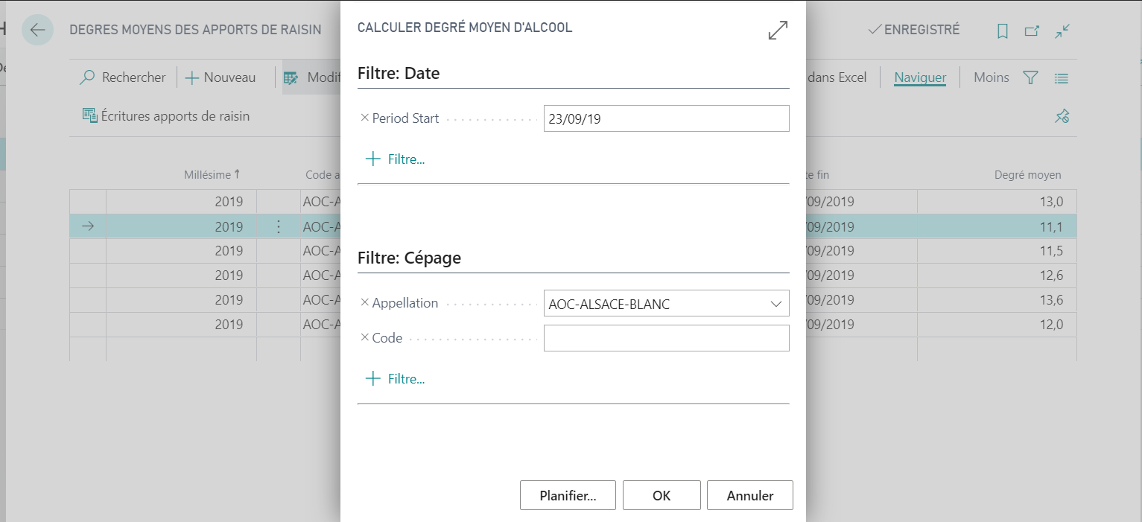Click into the Code filter field
Viewport: 1142px width, 522px height.
tap(666, 338)
